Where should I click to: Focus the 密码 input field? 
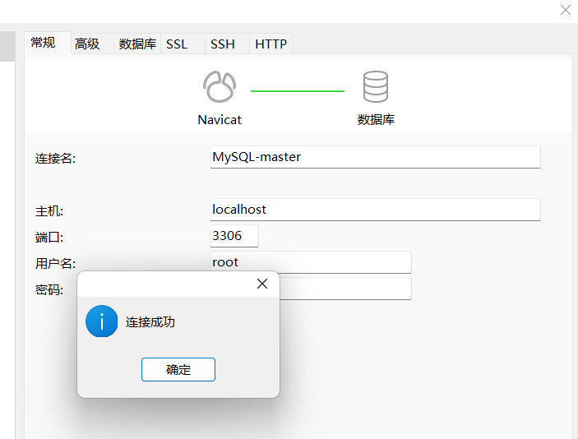click(345, 289)
